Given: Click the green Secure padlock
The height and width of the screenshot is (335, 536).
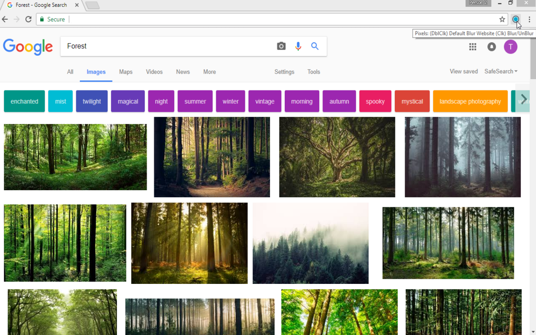Looking at the screenshot, I should click(x=41, y=19).
